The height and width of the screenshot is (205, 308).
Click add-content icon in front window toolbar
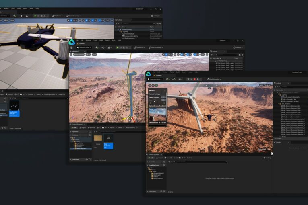point(168,79)
